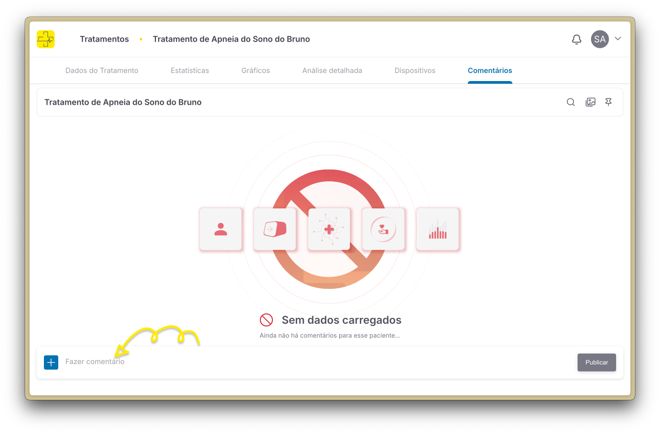Image resolution: width=660 pixels, height=433 pixels.
Task: Click the SA user avatar
Action: (600, 39)
